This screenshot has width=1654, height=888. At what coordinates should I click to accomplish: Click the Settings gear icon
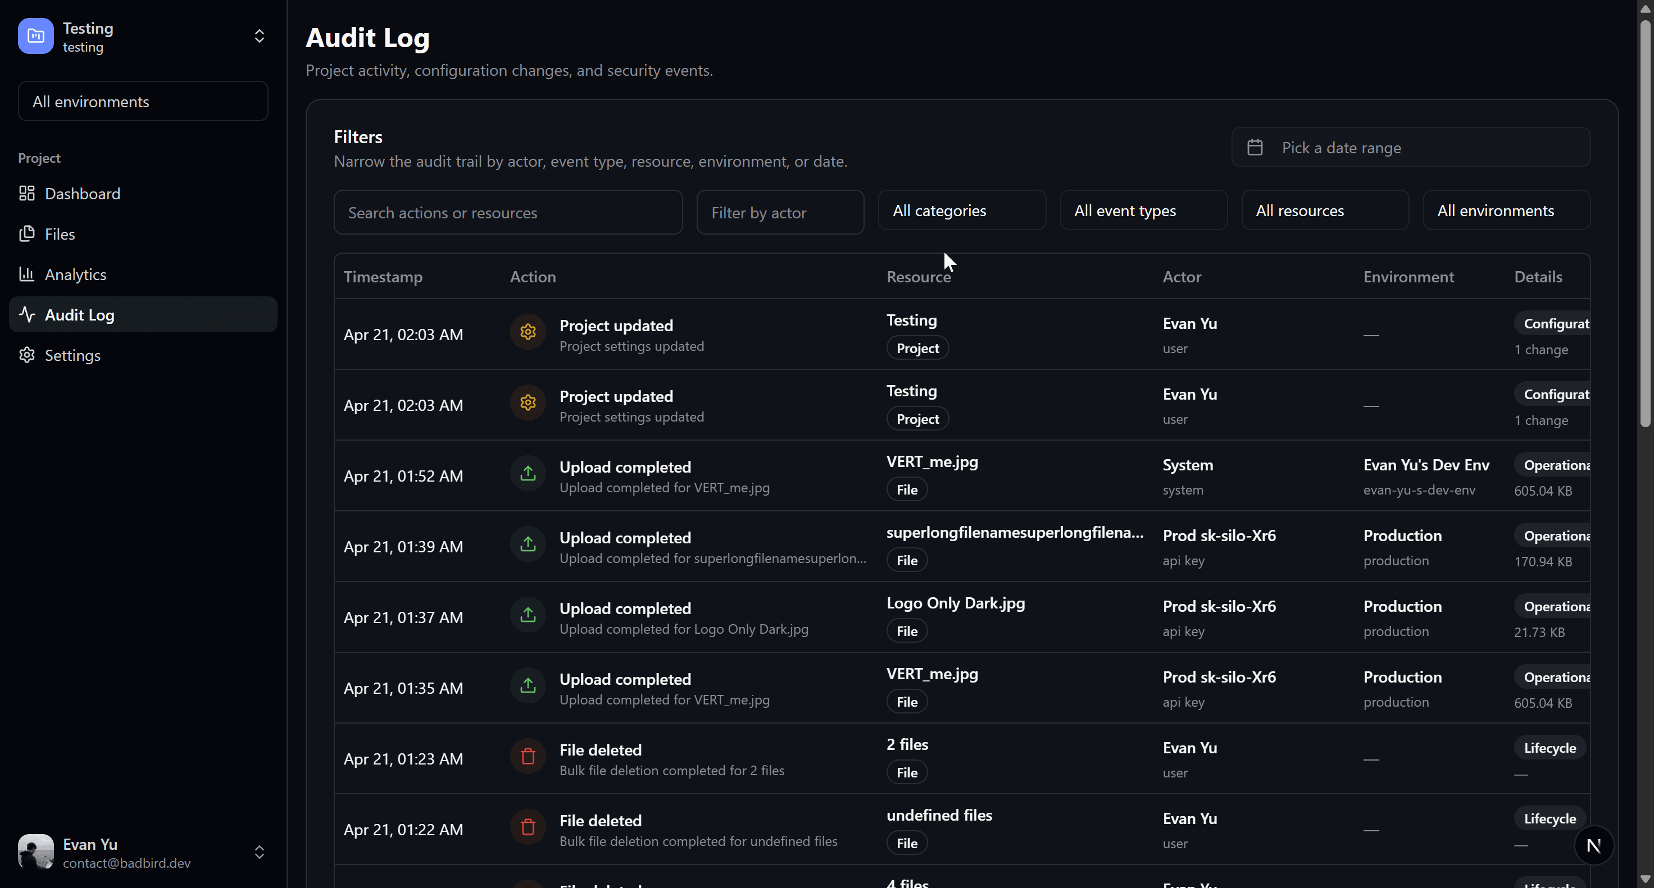tap(27, 355)
